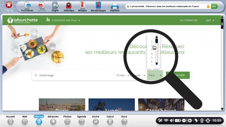Click the Wi-Fi status icon

pyautogui.click(x=166, y=120)
